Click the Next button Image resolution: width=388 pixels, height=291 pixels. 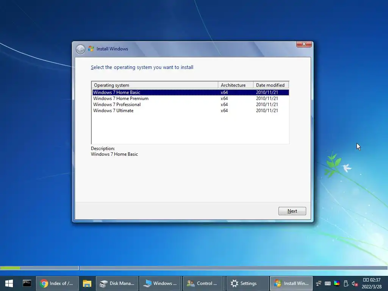click(x=292, y=211)
